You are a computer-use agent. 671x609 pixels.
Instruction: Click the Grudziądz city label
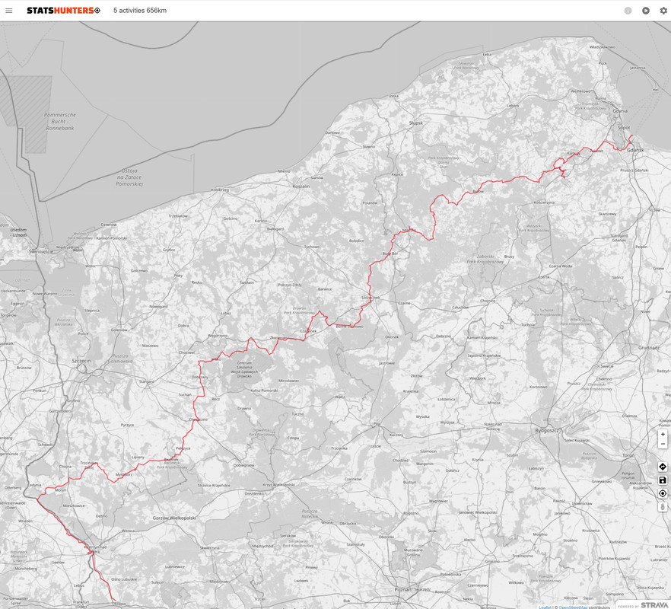(649, 348)
